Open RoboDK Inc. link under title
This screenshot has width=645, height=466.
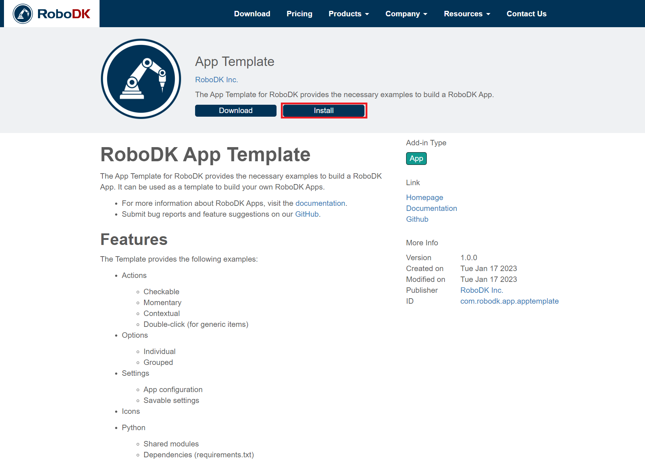[x=216, y=80]
